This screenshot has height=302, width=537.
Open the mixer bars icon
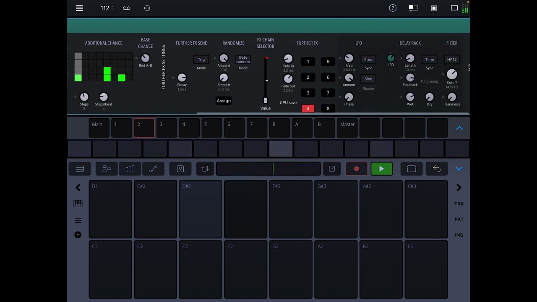pyautogui.click(x=130, y=169)
